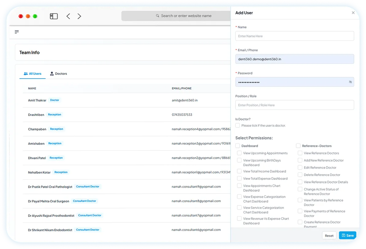Check View Reference Doctors permission
The image size is (366, 249).
click(x=300, y=153)
